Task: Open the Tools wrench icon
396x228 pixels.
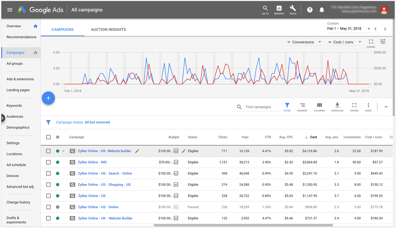Action: coord(293,10)
